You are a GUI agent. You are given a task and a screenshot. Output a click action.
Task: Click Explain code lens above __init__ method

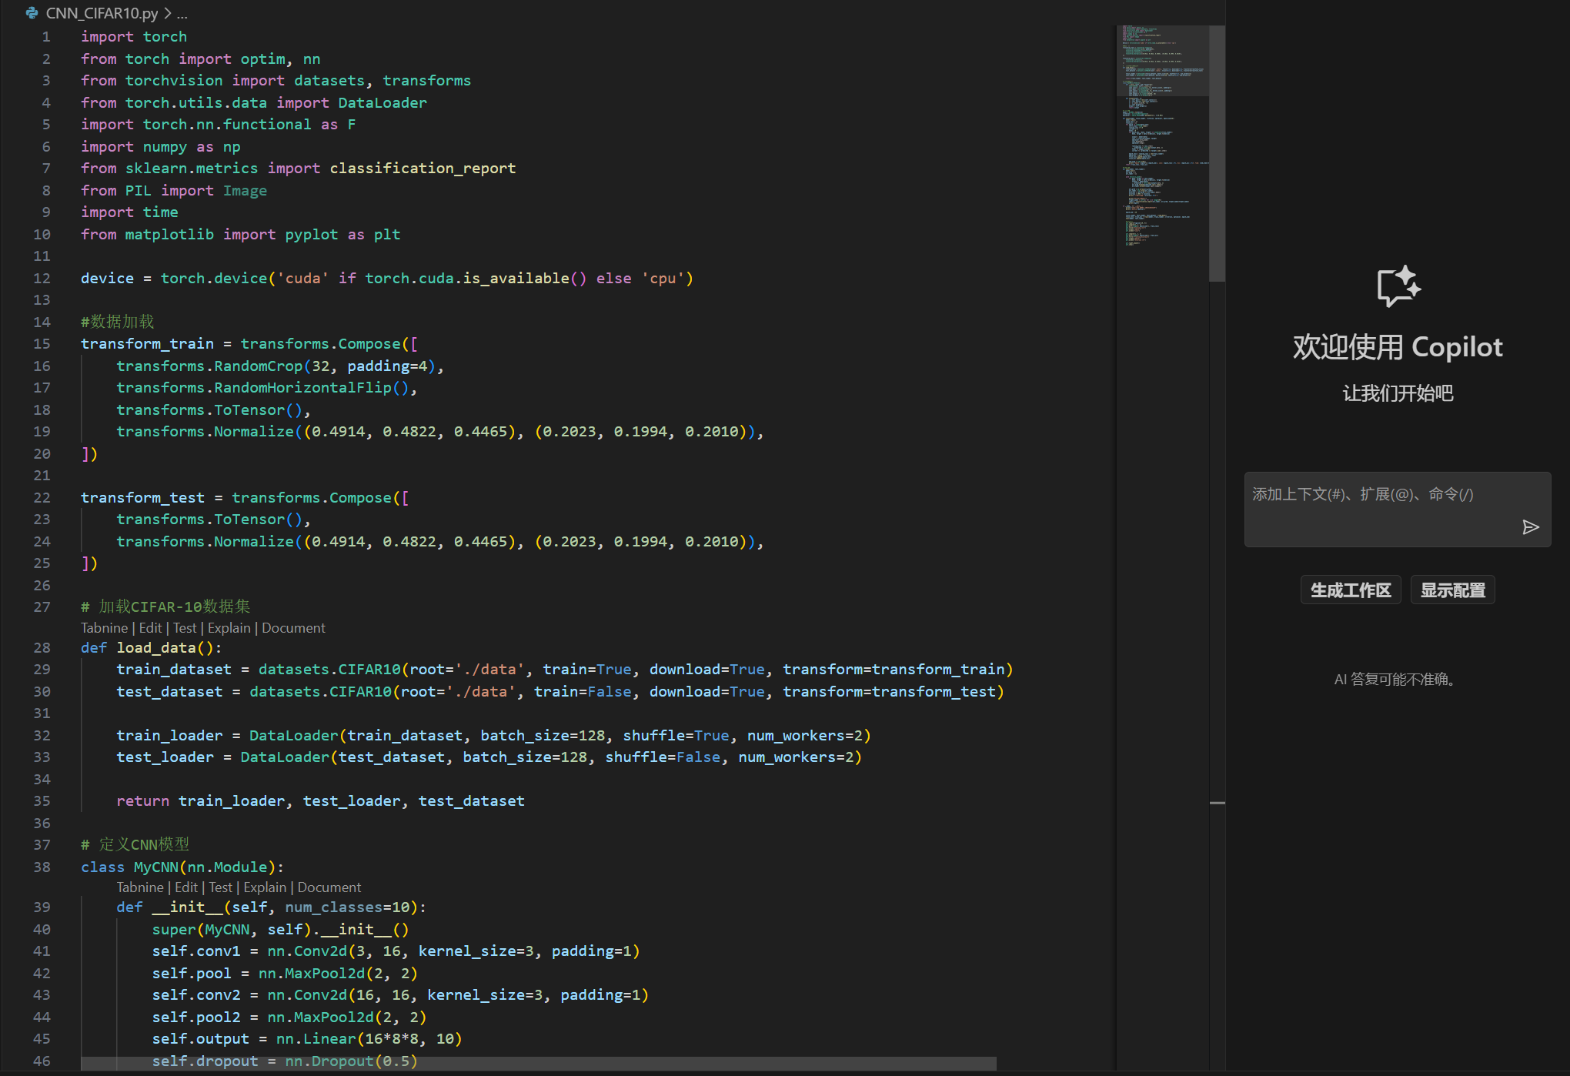pyautogui.click(x=265, y=887)
